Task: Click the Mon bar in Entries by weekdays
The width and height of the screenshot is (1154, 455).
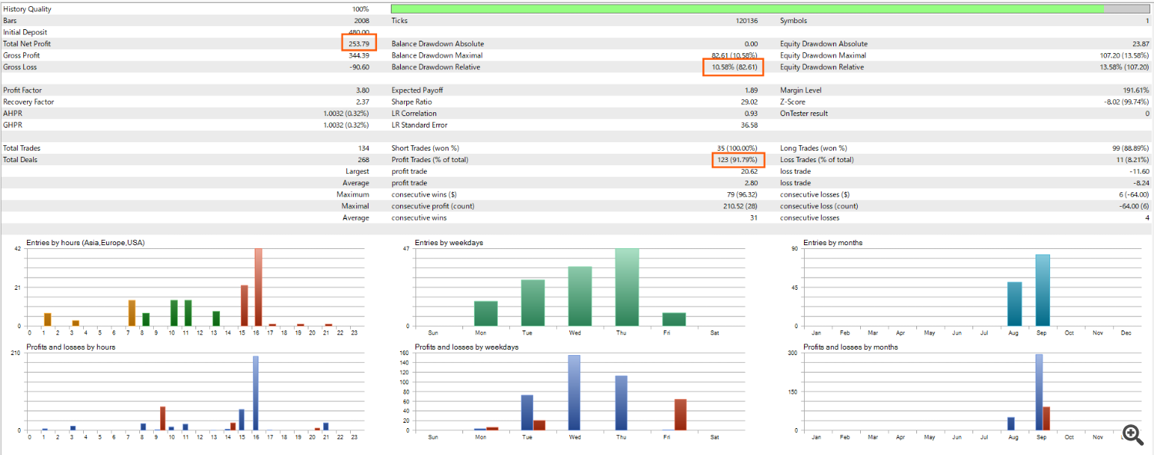Action: click(485, 314)
